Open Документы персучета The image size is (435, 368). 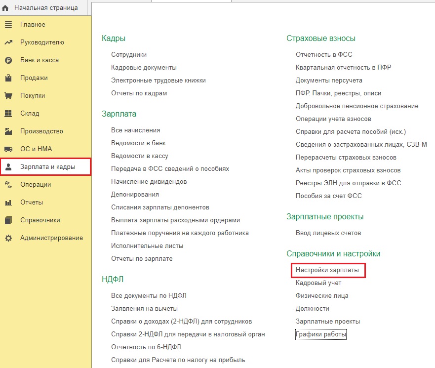329,81
